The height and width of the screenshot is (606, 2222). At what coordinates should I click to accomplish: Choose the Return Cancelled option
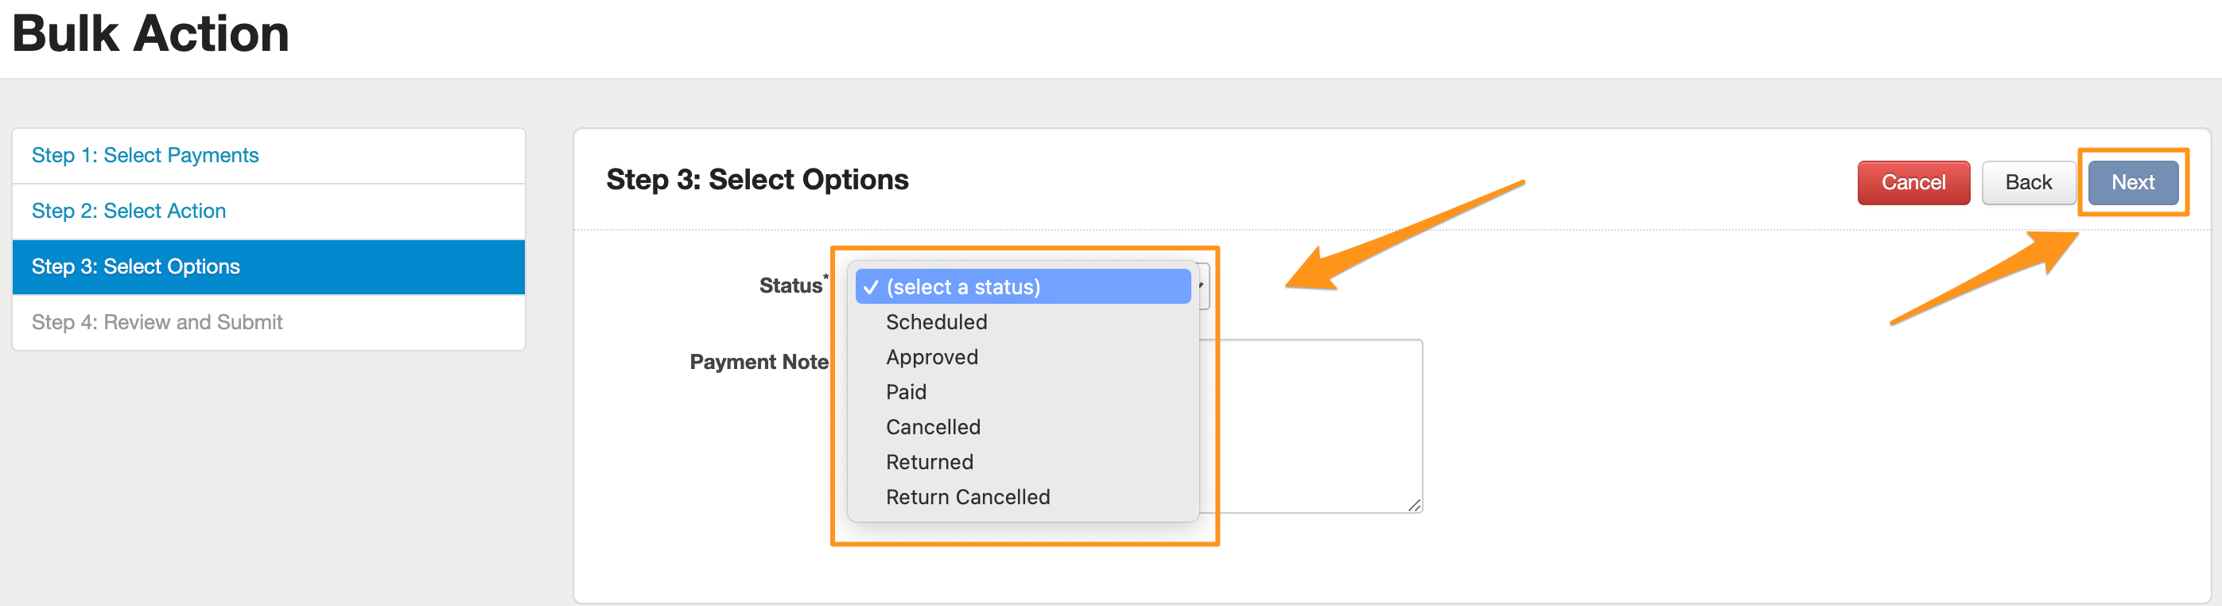click(x=967, y=497)
